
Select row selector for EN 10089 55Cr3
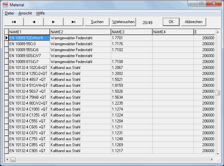pyautogui.click(x=6, y=44)
